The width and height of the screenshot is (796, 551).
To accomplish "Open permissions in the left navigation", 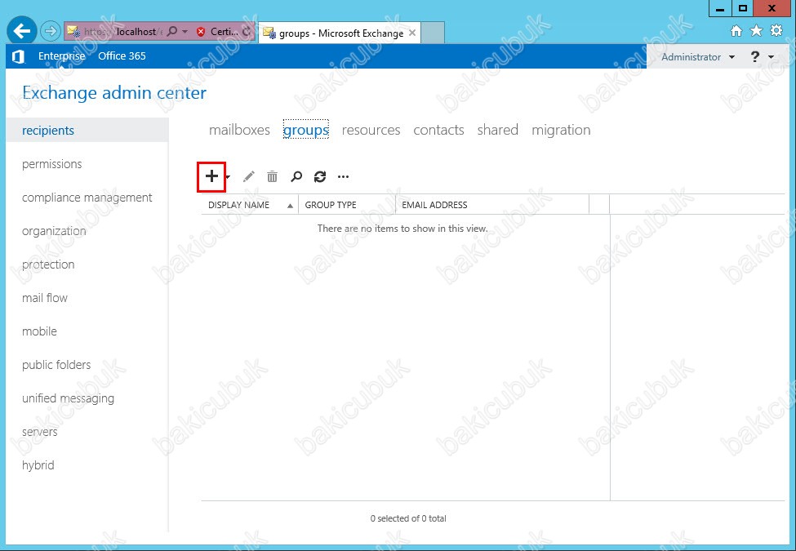I will click(51, 164).
